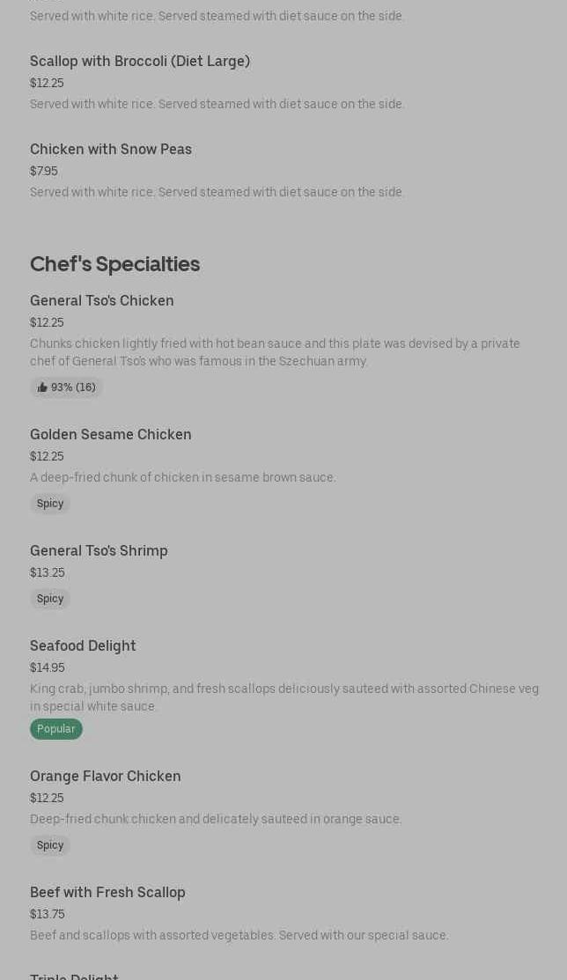Click the General Tso's Chicken description
This screenshot has height=980, width=567.
point(275,352)
